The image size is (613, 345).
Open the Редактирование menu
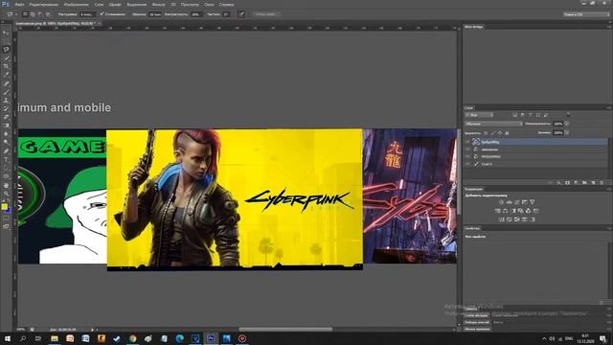pyautogui.click(x=43, y=4)
